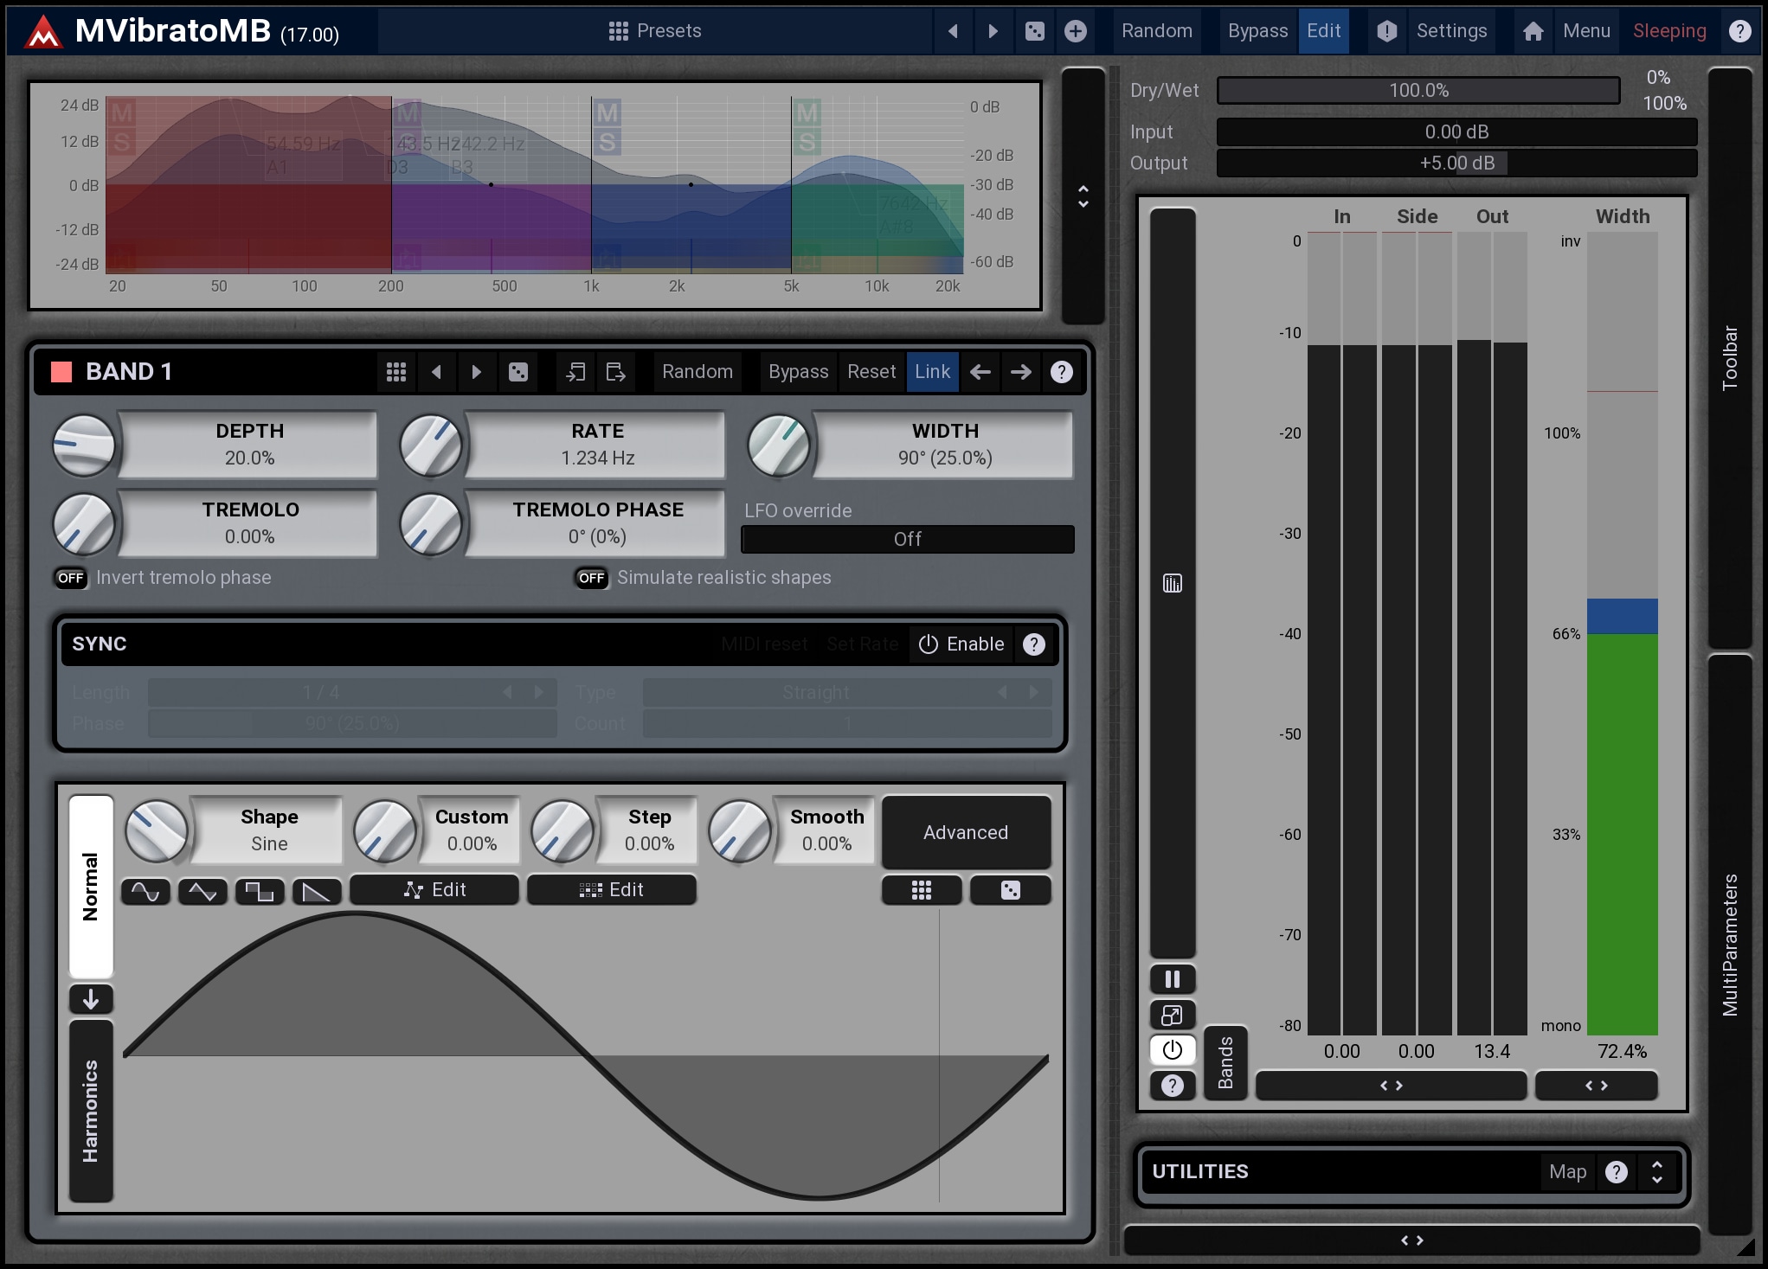
Task: Select the square wave shape icon
Action: point(260,891)
